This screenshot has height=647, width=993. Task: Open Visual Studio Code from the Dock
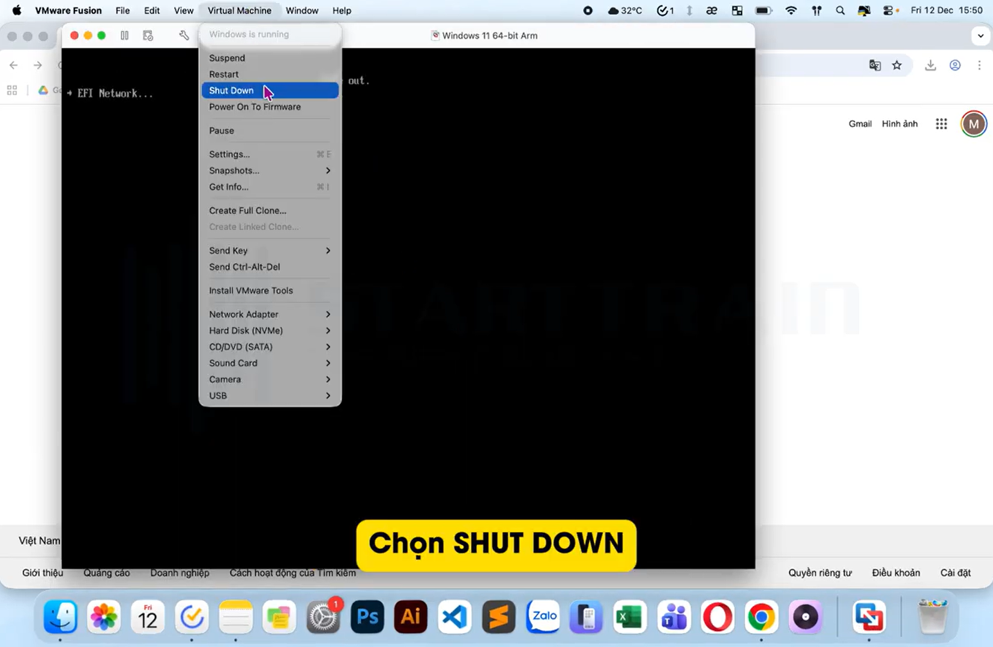click(454, 616)
